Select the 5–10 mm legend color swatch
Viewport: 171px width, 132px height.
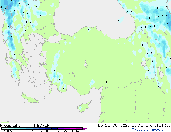(29, 128)
